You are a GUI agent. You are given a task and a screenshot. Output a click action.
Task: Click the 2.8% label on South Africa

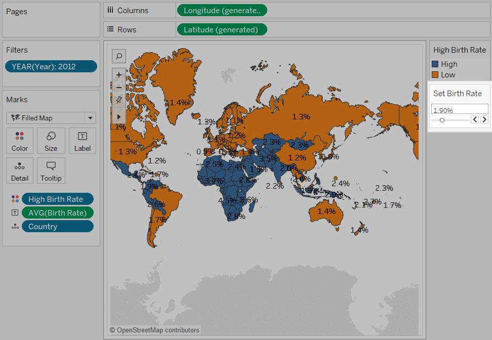pyautogui.click(x=236, y=217)
